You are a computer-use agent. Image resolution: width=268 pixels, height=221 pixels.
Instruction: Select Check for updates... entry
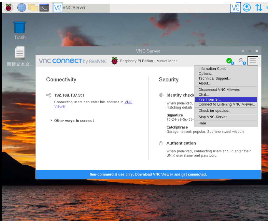point(226,111)
